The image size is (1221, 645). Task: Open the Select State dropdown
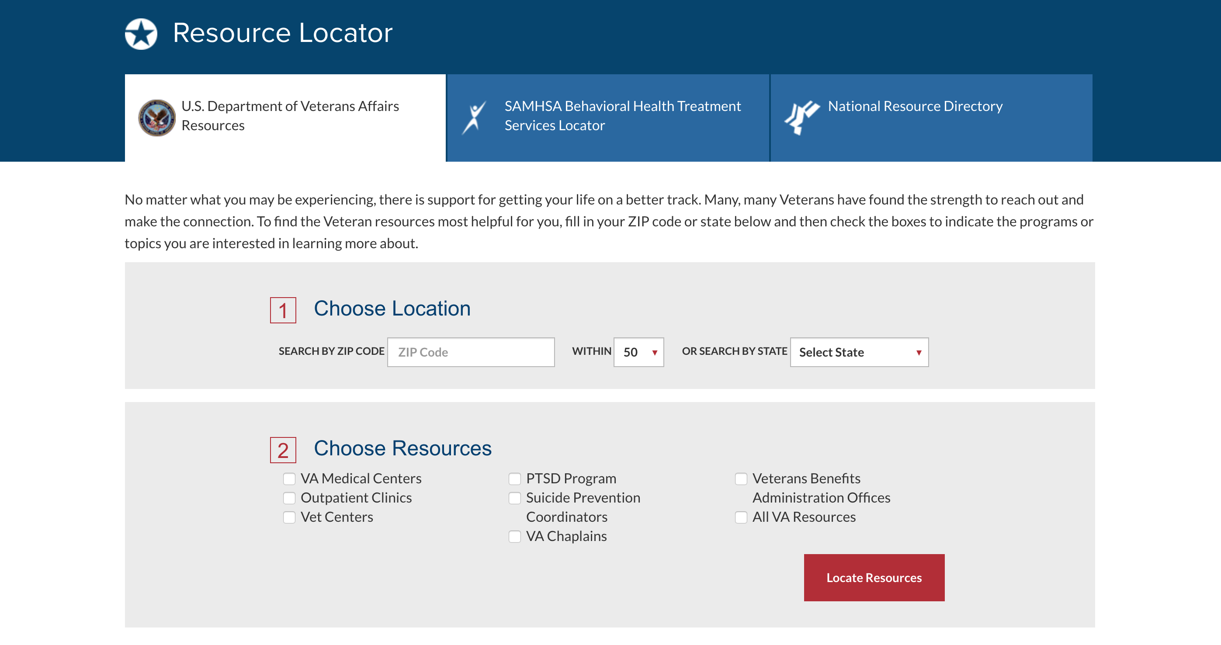[x=859, y=351]
